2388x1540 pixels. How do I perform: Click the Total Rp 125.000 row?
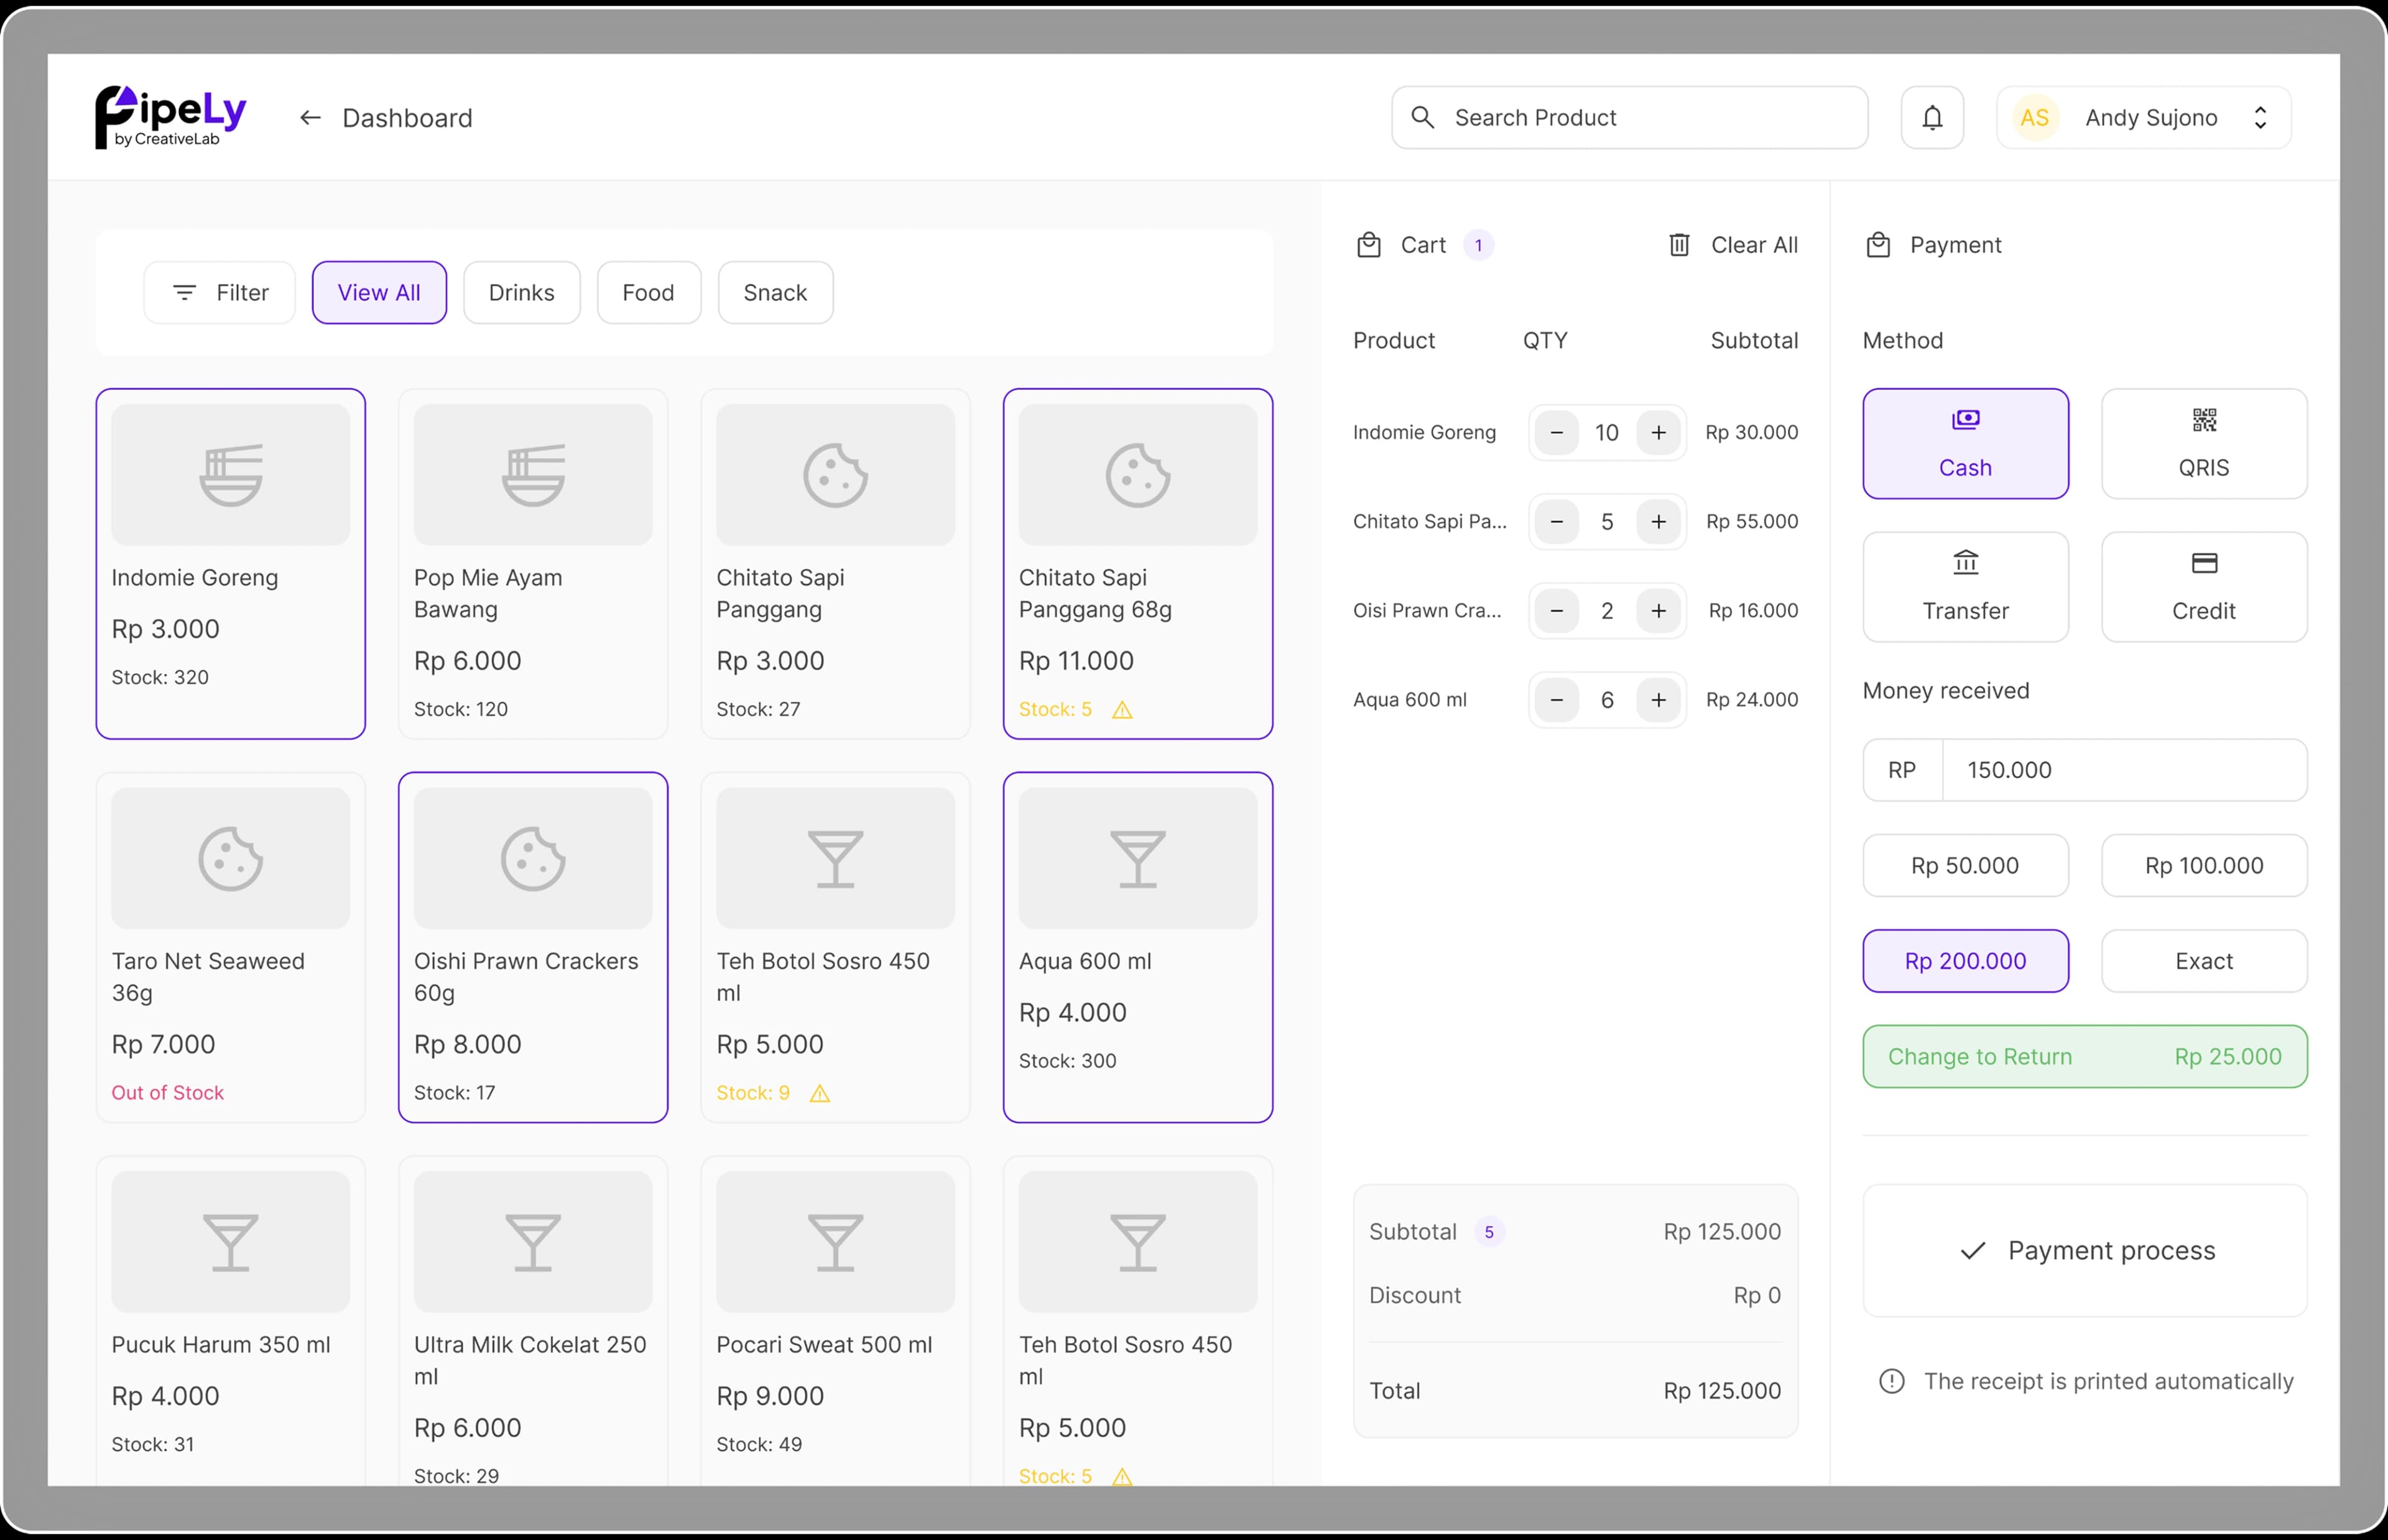(1575, 1390)
